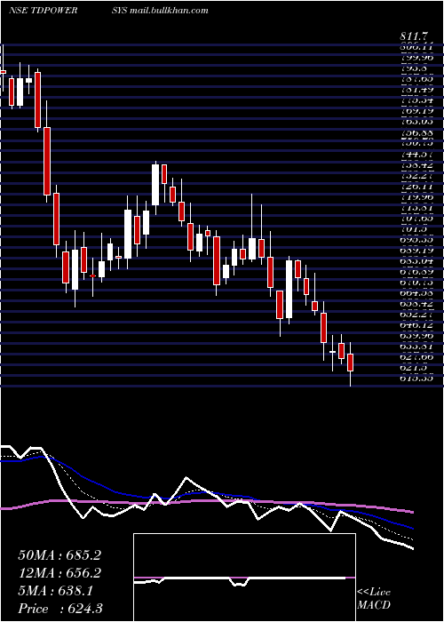Click the 646.12 price axis label
Viewport: 444px width, 622px height.
[x=416, y=325]
